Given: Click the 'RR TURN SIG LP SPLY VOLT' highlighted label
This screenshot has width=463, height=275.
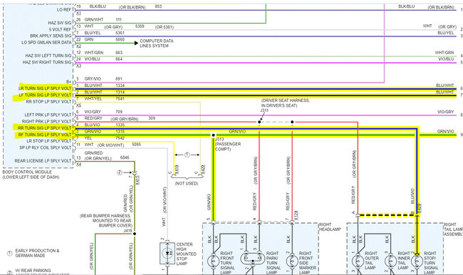Looking at the screenshot, I should 45,128.
